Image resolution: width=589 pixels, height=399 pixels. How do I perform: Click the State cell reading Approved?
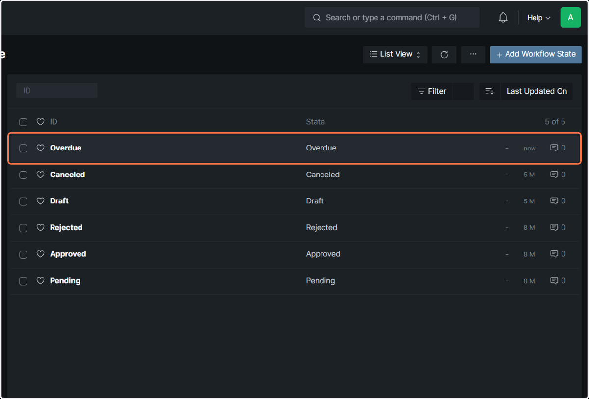[323, 254]
